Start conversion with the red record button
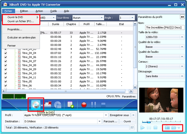 coord(84,105)
